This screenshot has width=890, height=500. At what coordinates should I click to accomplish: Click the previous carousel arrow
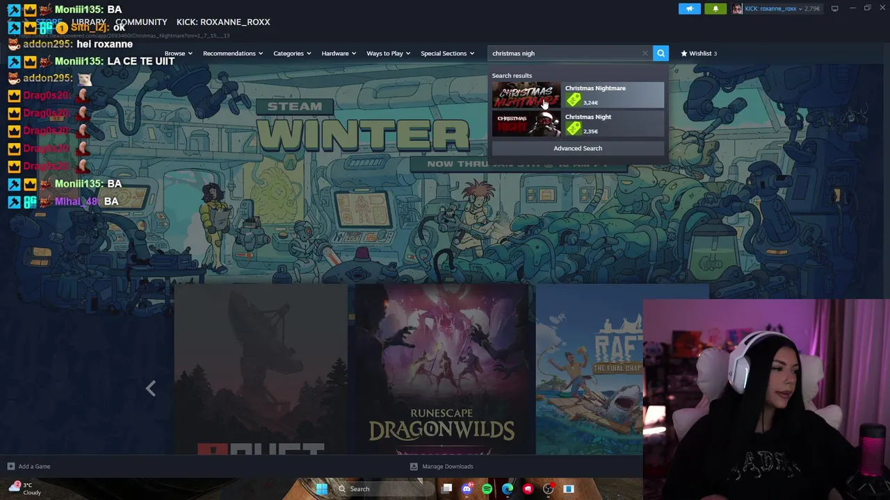click(x=151, y=388)
